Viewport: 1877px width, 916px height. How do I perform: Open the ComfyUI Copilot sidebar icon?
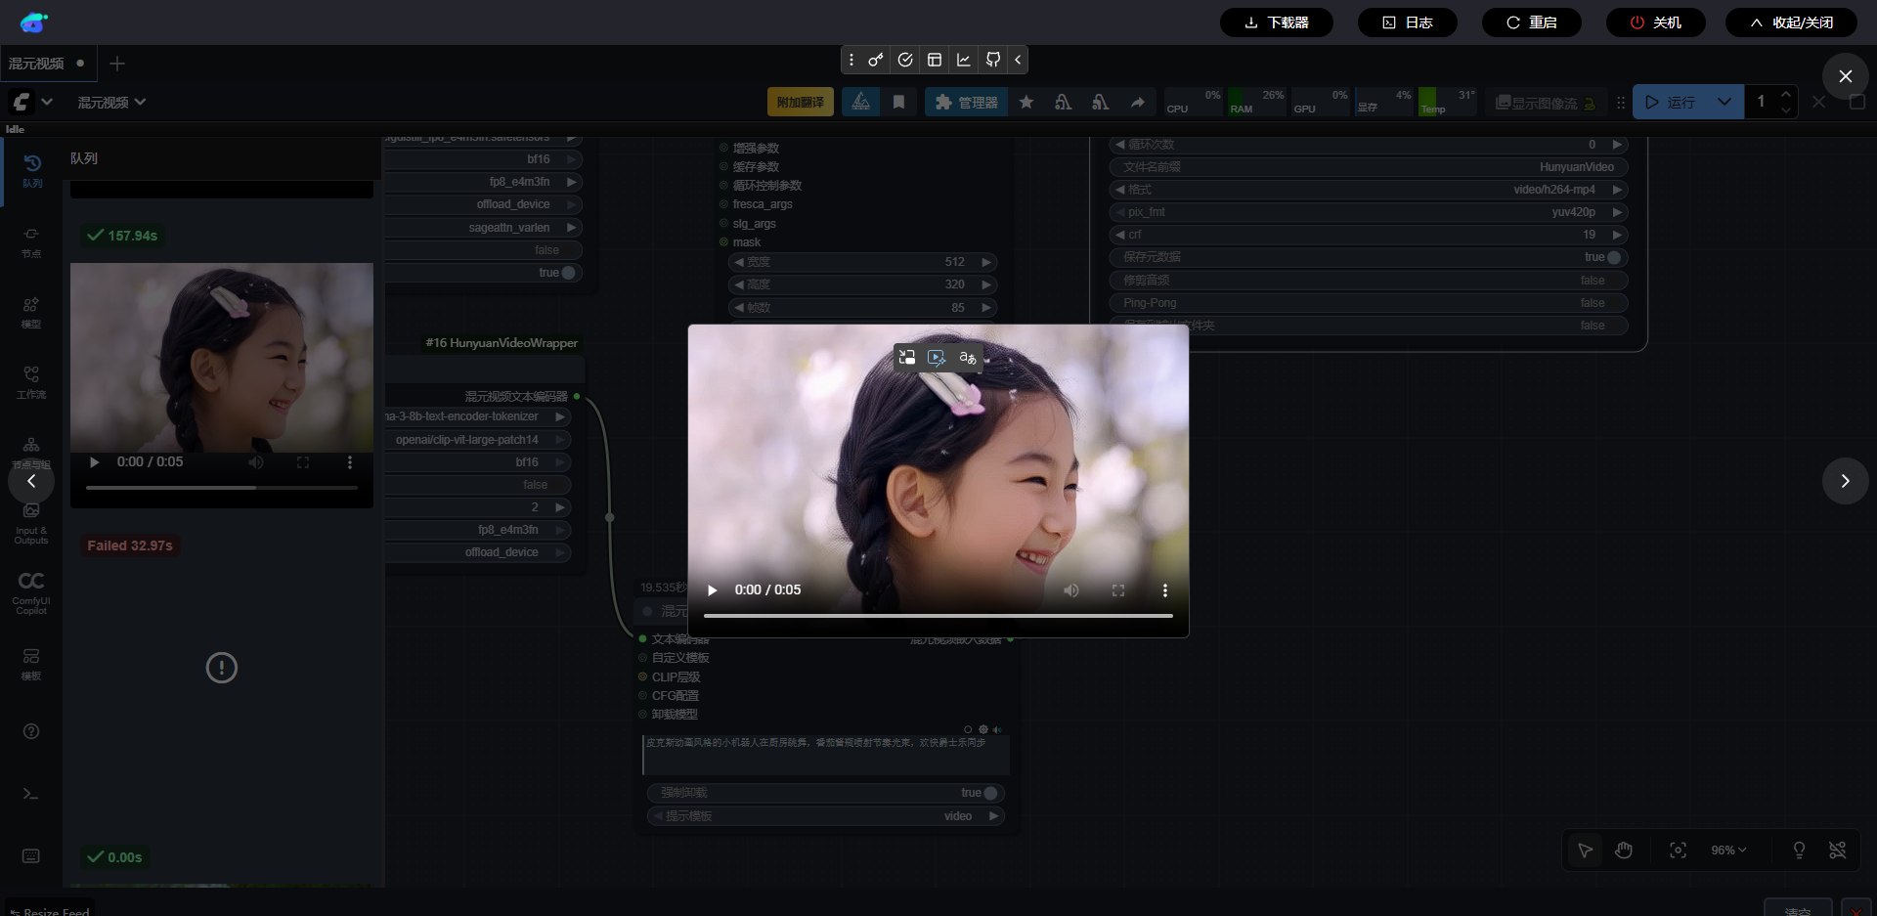[x=31, y=593]
